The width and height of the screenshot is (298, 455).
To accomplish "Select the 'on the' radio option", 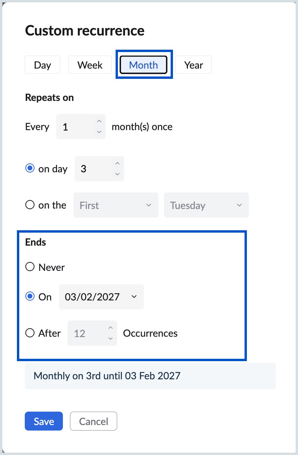I will coord(29,205).
